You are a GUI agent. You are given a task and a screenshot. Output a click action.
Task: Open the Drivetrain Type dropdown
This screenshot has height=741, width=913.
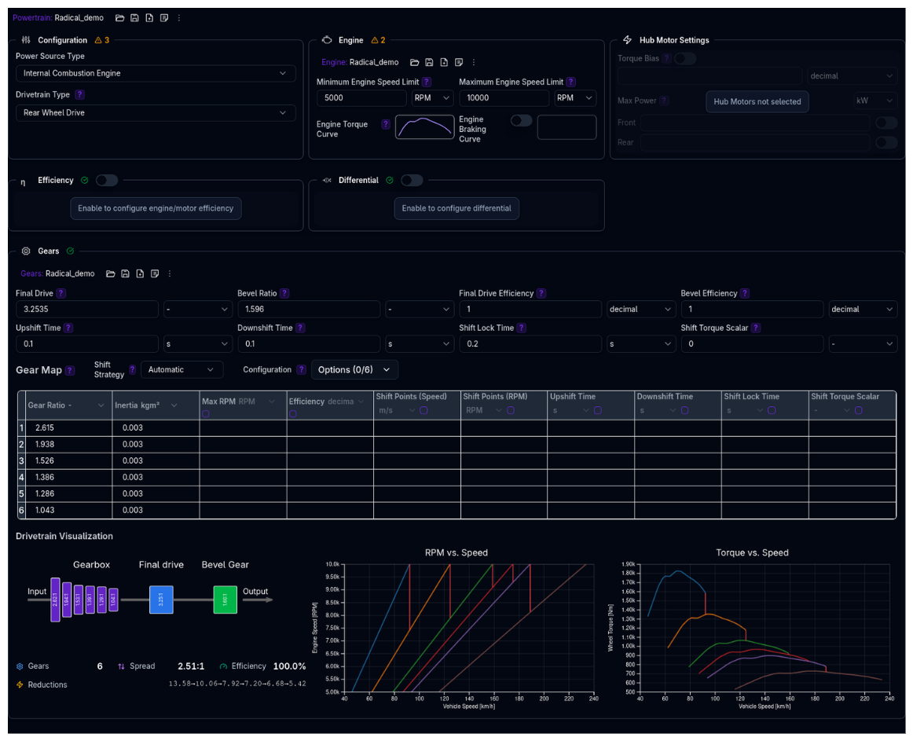point(155,112)
